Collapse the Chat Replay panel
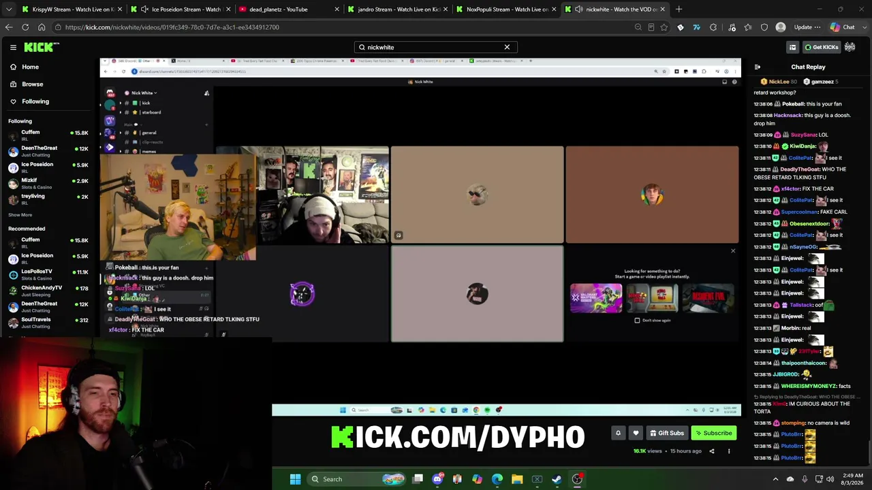This screenshot has width=872, height=490. [x=758, y=67]
